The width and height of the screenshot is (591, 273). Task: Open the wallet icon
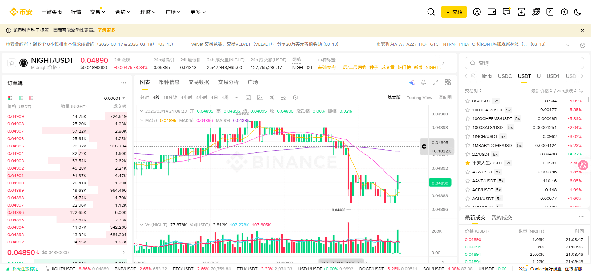click(492, 12)
